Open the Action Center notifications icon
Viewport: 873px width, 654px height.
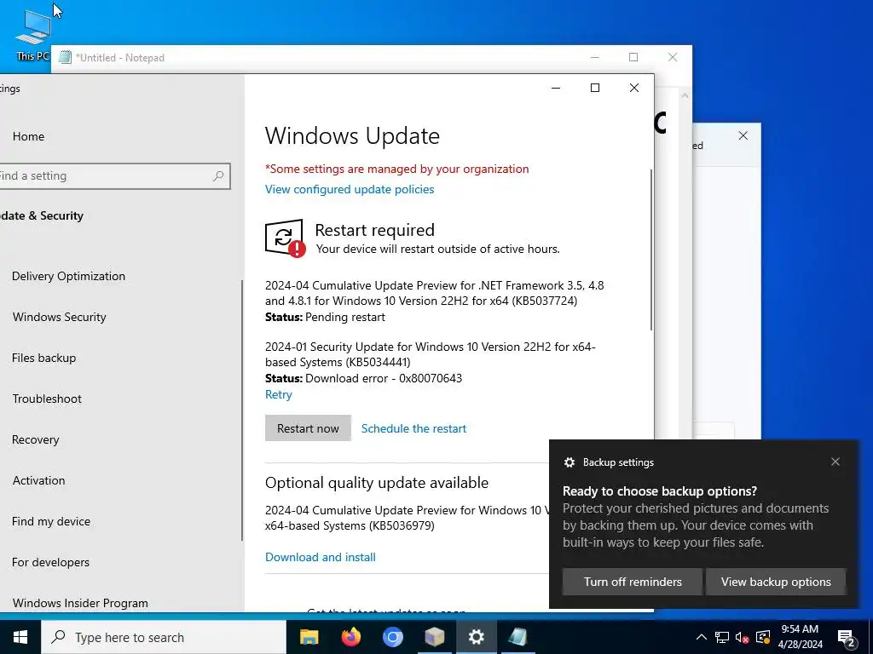[x=847, y=638]
